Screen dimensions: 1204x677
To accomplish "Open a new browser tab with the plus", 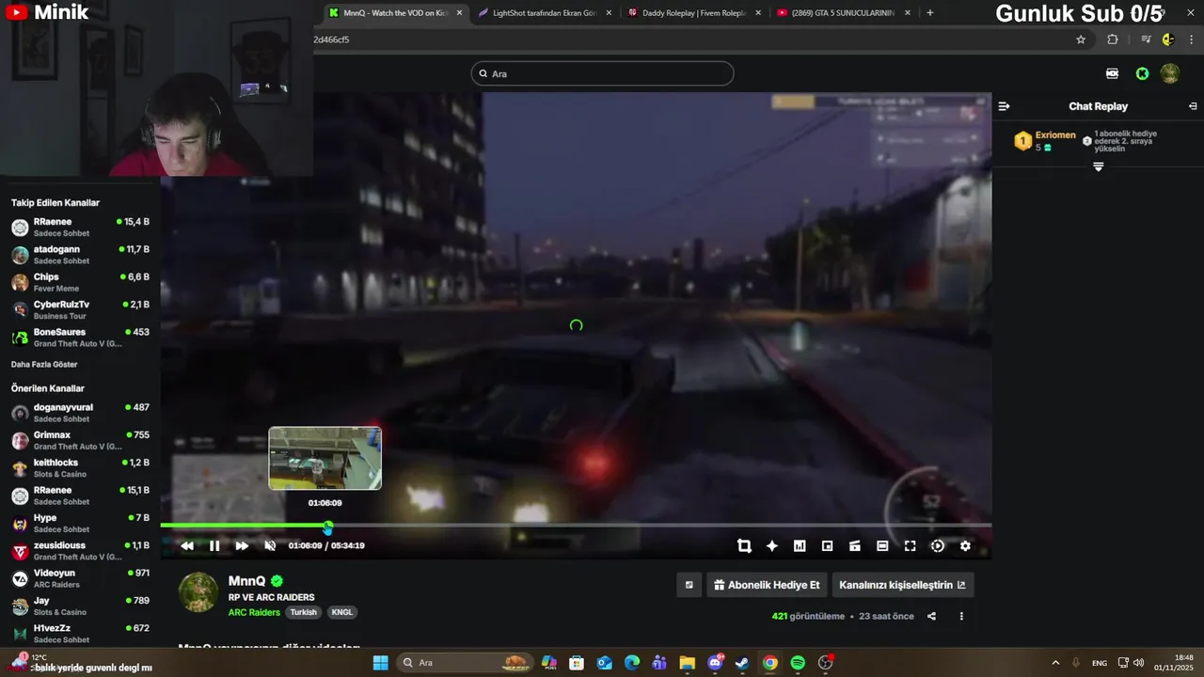I will click(930, 13).
